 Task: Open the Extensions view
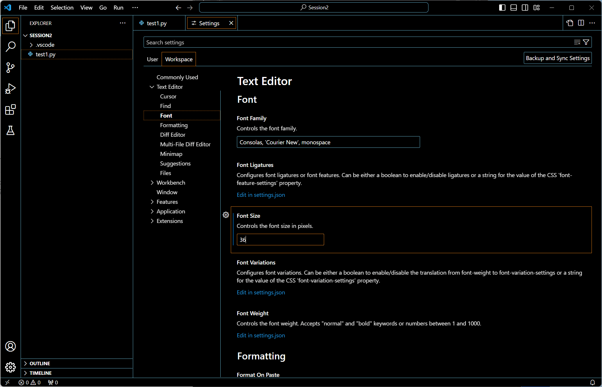(x=10, y=109)
